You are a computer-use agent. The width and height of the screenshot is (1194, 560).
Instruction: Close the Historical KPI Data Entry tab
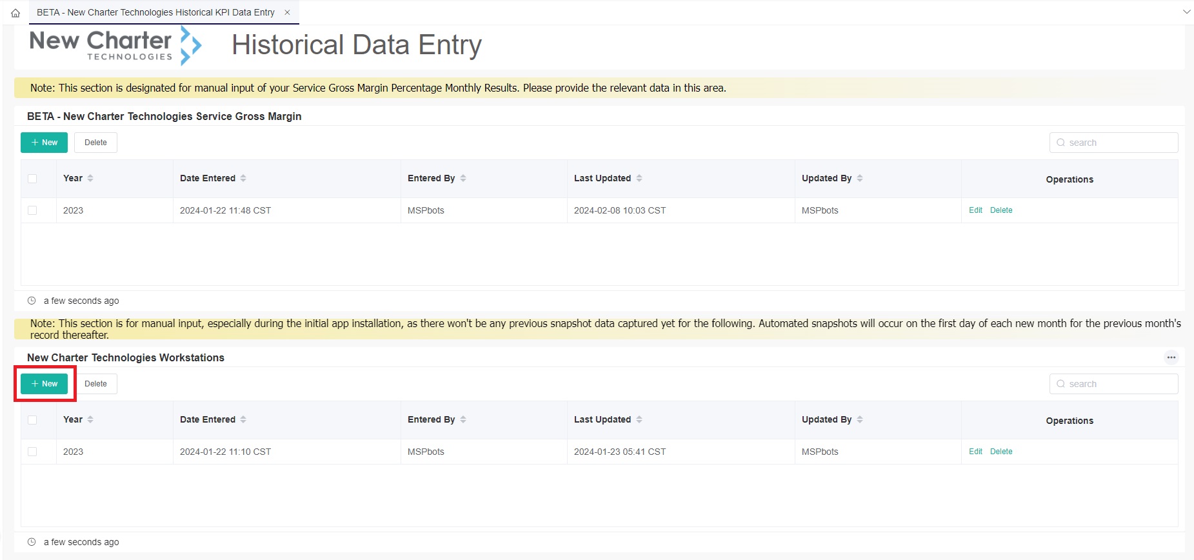pyautogui.click(x=287, y=12)
